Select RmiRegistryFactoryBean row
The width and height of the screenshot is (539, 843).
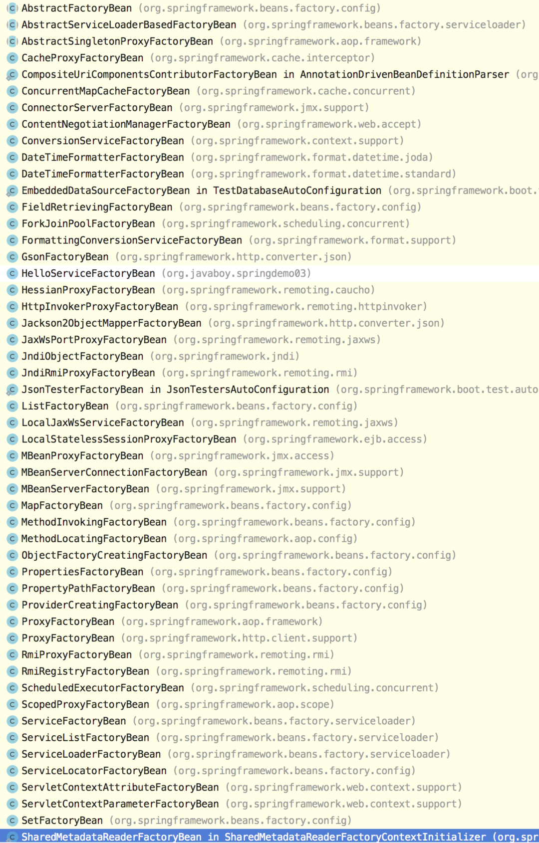(x=269, y=671)
